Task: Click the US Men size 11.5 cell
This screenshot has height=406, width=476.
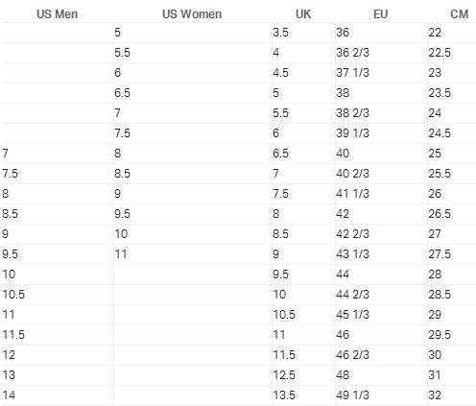Action: click(x=58, y=335)
